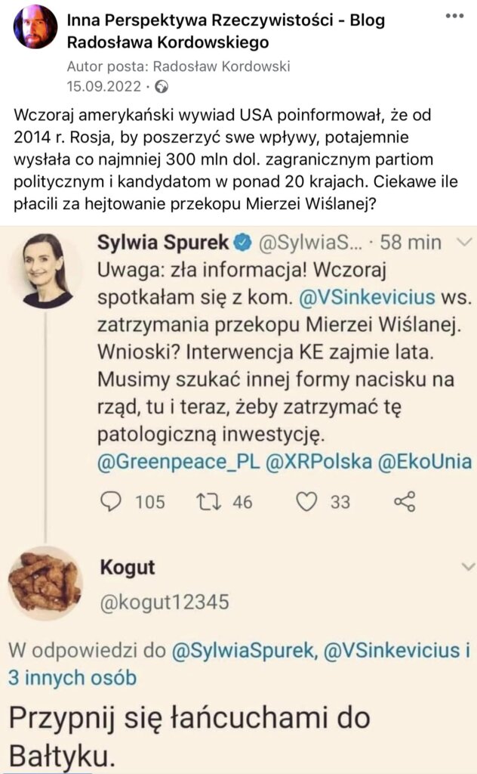Open Sylwia Spurek's profile photo
This screenshot has height=774, width=477.
click(48, 270)
